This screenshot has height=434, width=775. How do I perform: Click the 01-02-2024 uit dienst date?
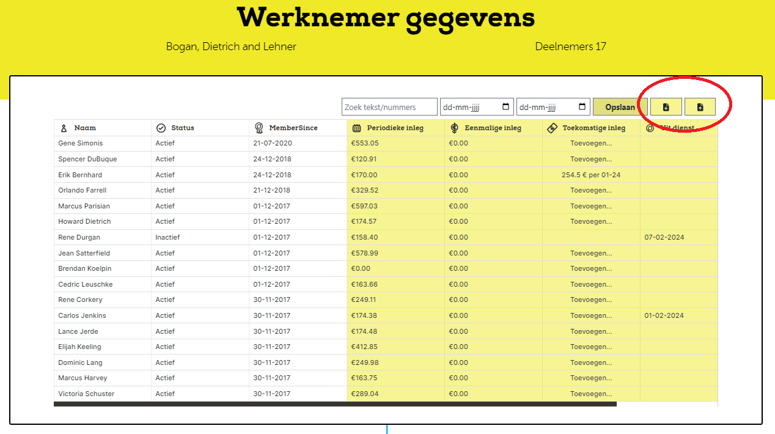[664, 315]
